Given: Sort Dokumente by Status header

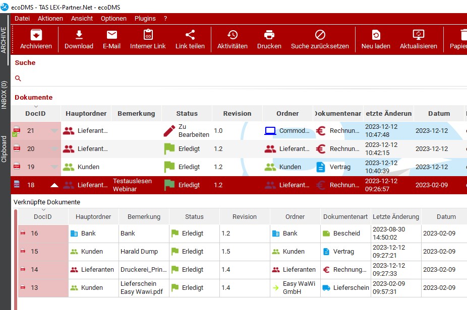Looking at the screenshot, I should pos(187,114).
